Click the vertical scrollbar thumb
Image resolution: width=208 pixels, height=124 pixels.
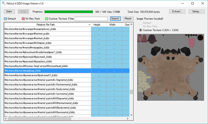pos(131,92)
